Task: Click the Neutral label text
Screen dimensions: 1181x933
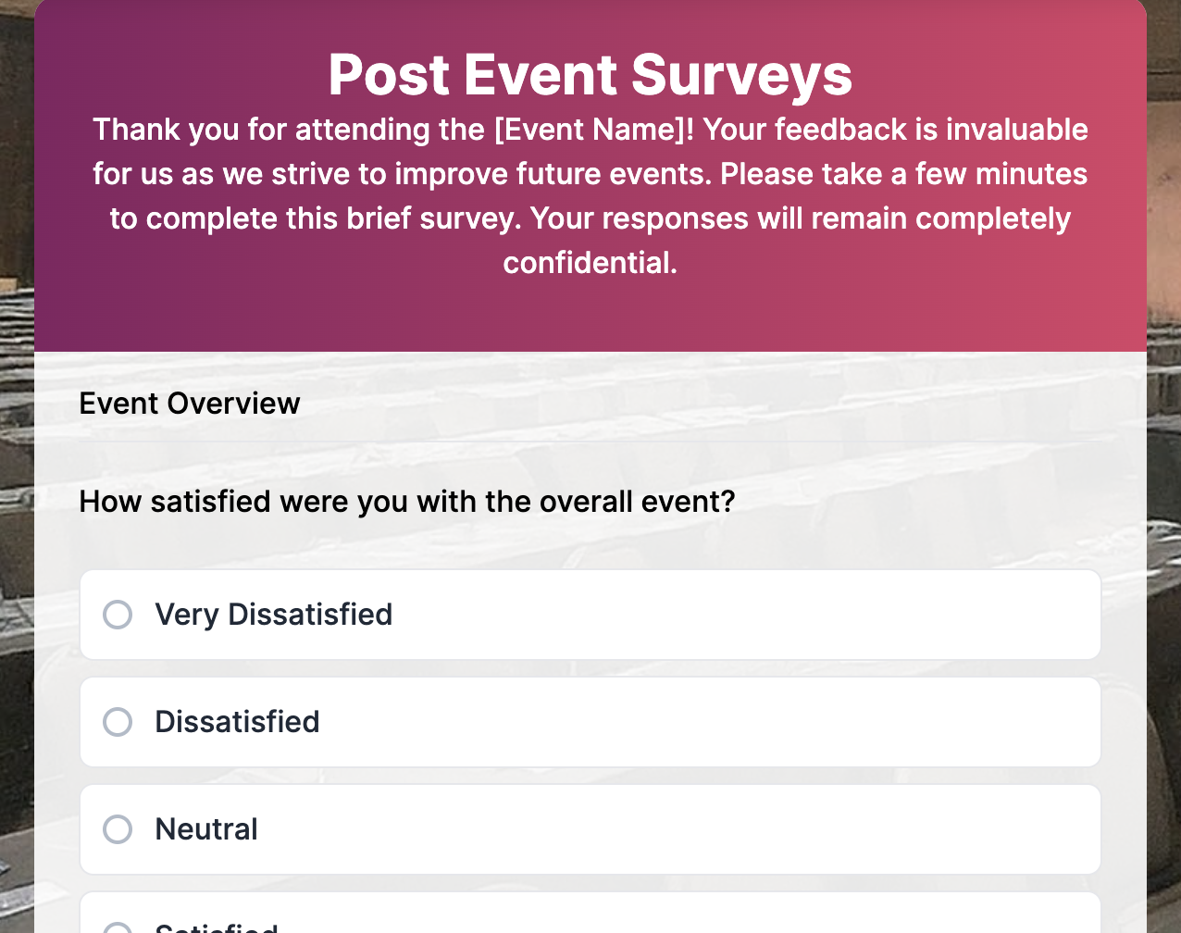Action: [x=205, y=829]
